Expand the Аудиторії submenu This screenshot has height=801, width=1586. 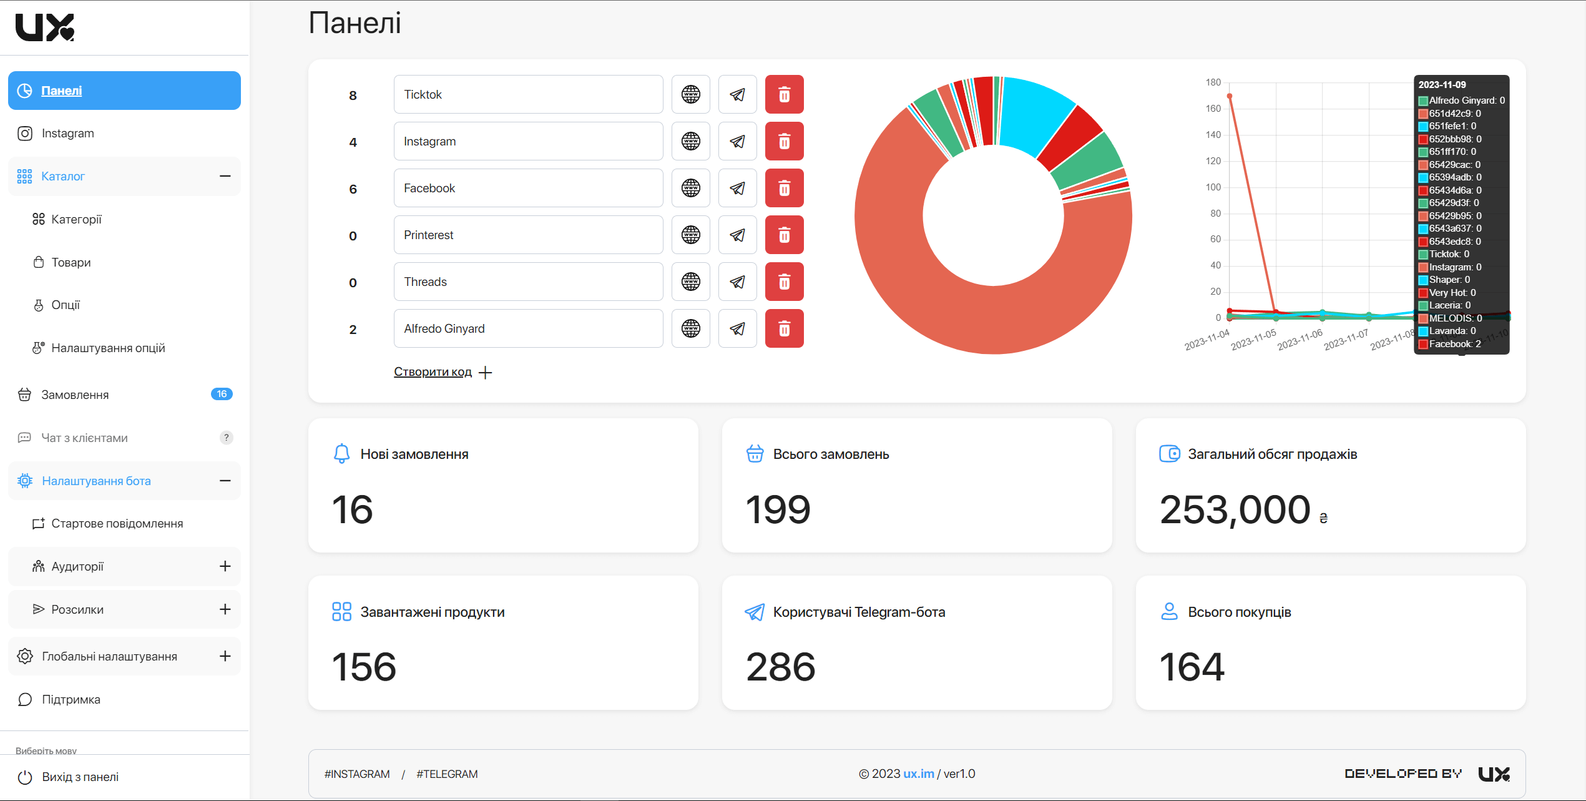pyautogui.click(x=225, y=566)
